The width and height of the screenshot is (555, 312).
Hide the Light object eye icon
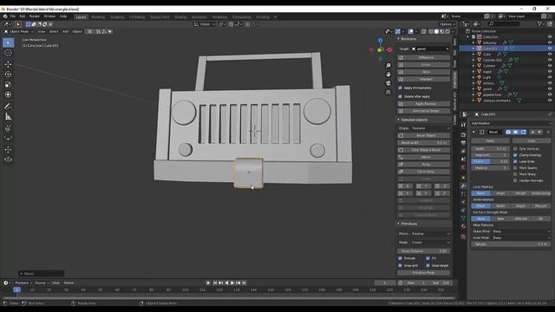[550, 77]
